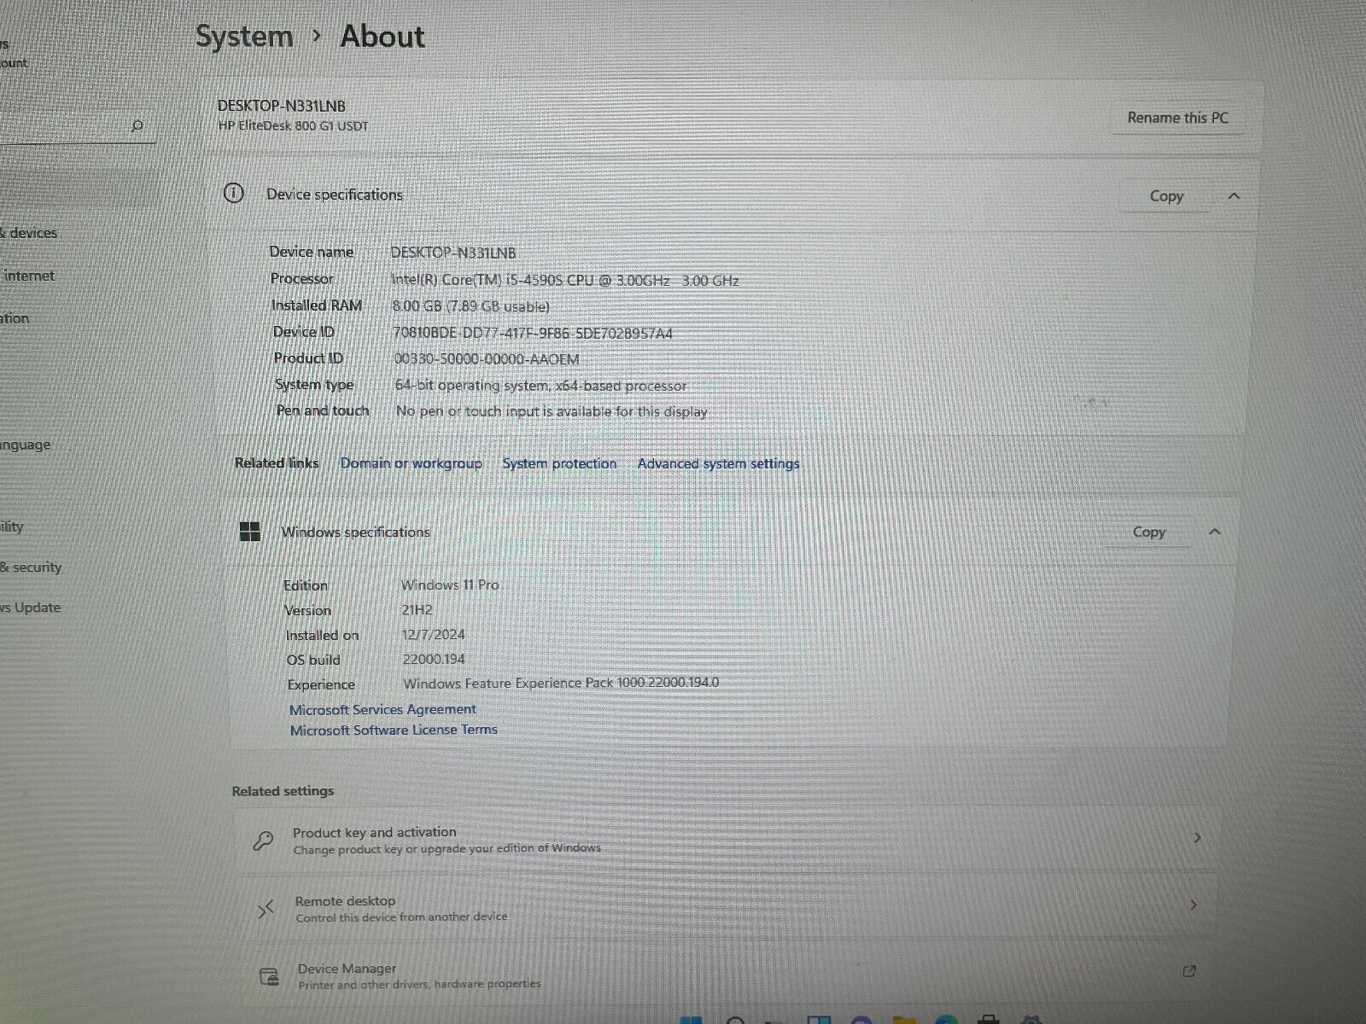
Task: Click the Windows Feature Experience Pack value
Action: tap(561, 683)
